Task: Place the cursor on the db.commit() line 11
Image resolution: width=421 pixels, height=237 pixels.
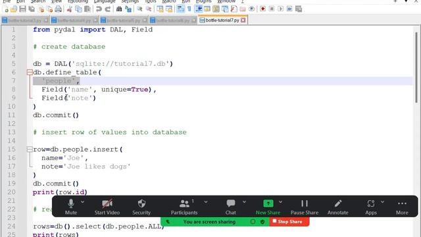Action: point(56,115)
